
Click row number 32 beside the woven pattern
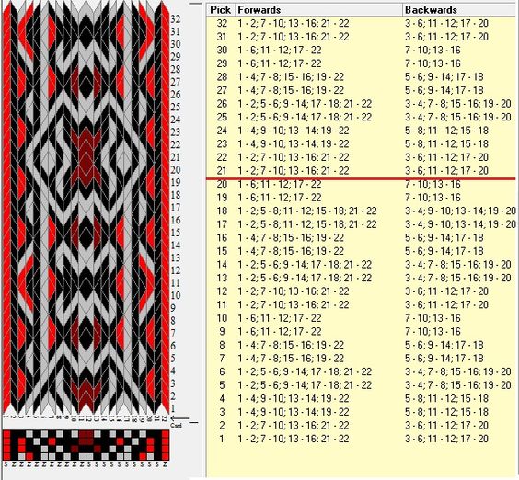click(x=176, y=19)
